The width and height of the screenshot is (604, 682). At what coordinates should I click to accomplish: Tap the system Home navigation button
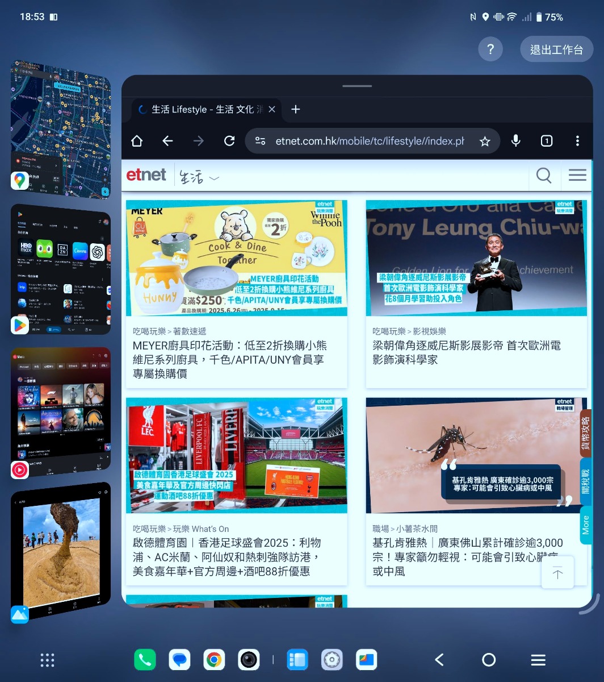coord(488,660)
